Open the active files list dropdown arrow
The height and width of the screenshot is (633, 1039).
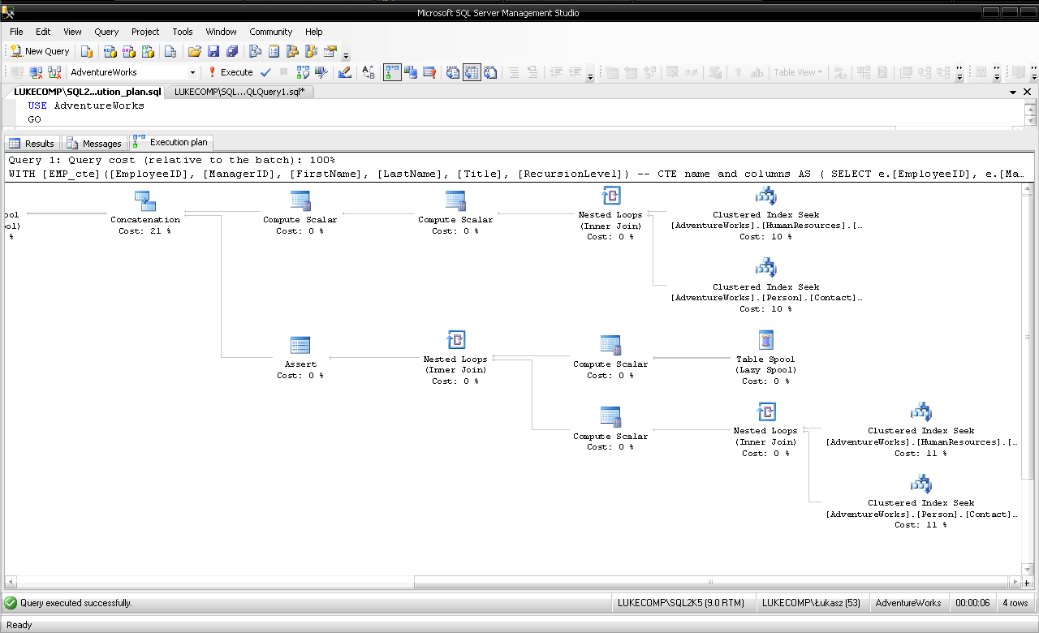1013,93
